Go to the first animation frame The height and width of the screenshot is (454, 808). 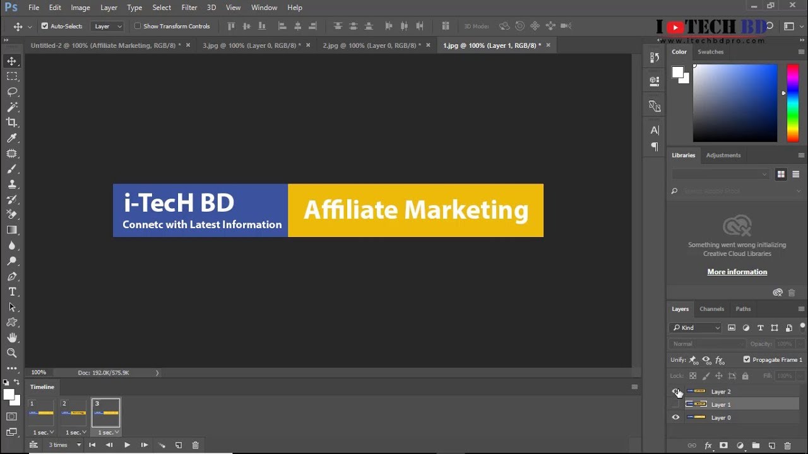click(92, 445)
